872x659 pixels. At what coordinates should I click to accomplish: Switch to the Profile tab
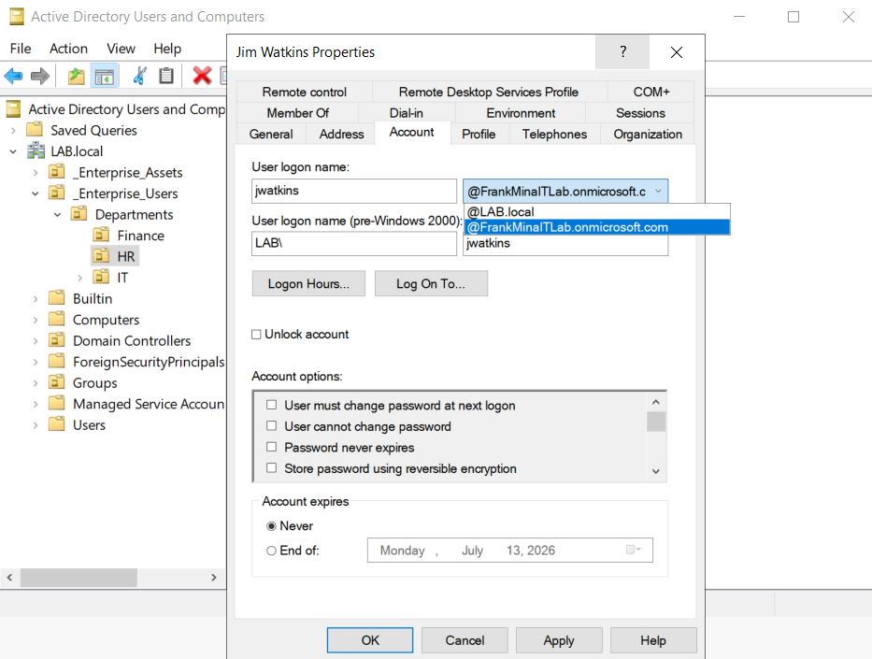479,134
